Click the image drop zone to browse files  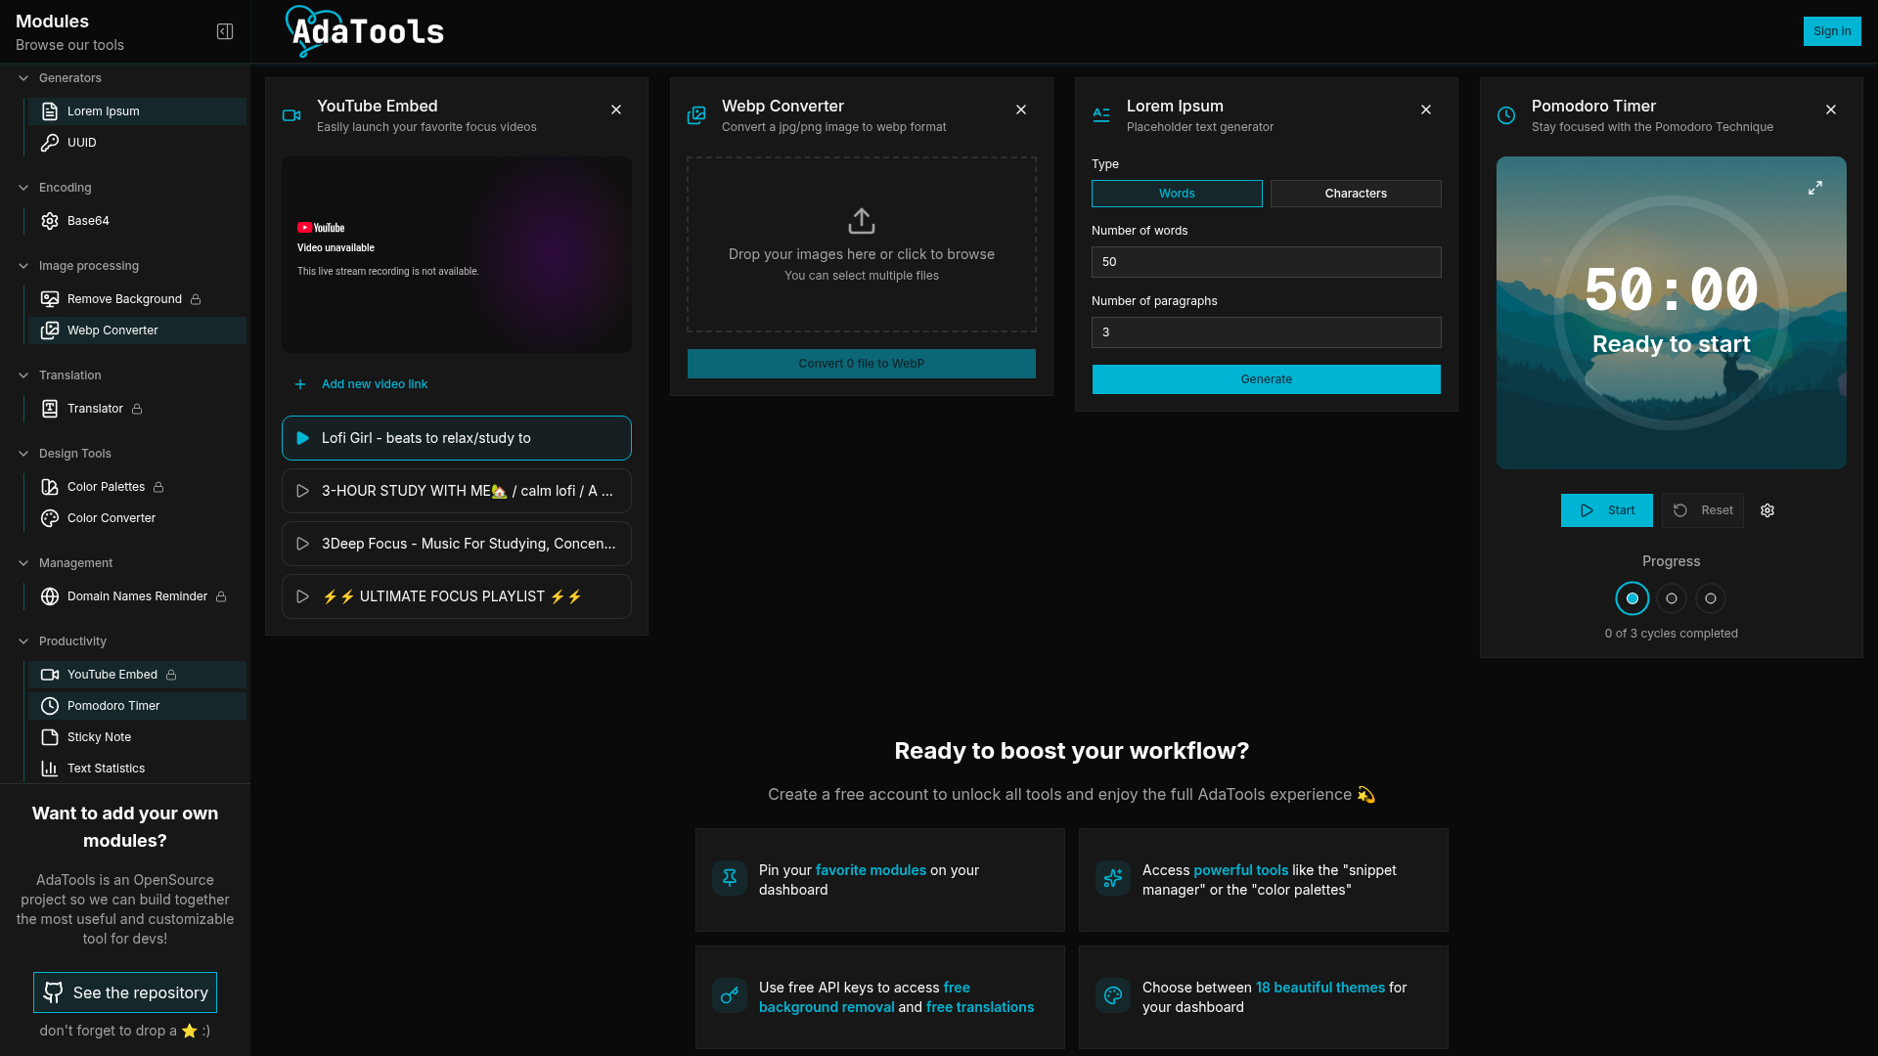click(x=862, y=244)
